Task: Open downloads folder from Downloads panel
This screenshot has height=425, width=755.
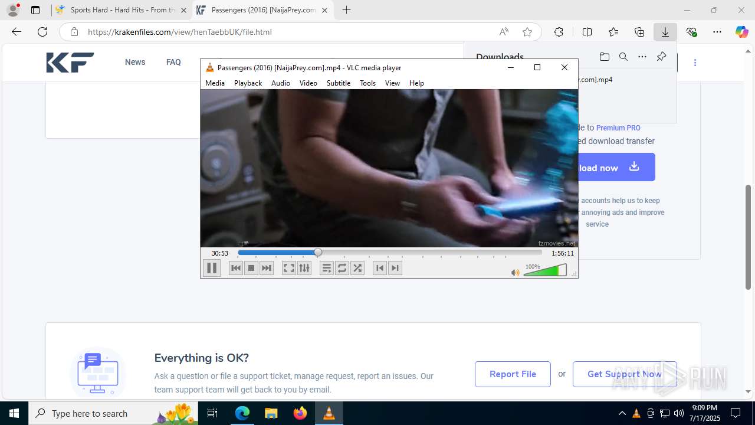Action: [604, 57]
